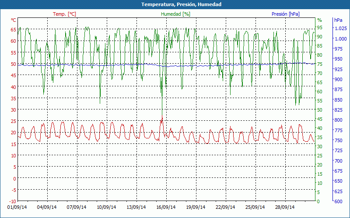Click the green % unit label

click(x=320, y=20)
